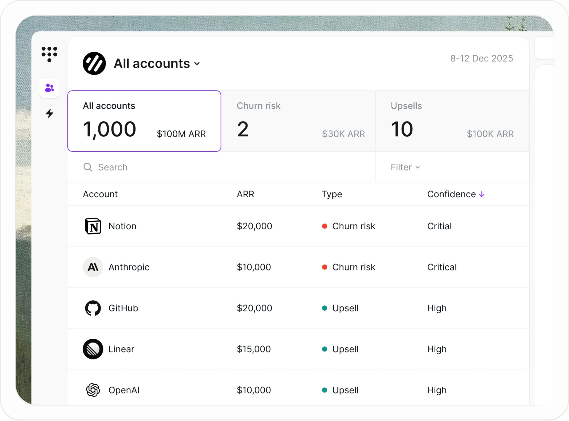Click the lightning bolt sidebar icon
Image resolution: width=569 pixels, height=421 pixels.
pos(49,113)
